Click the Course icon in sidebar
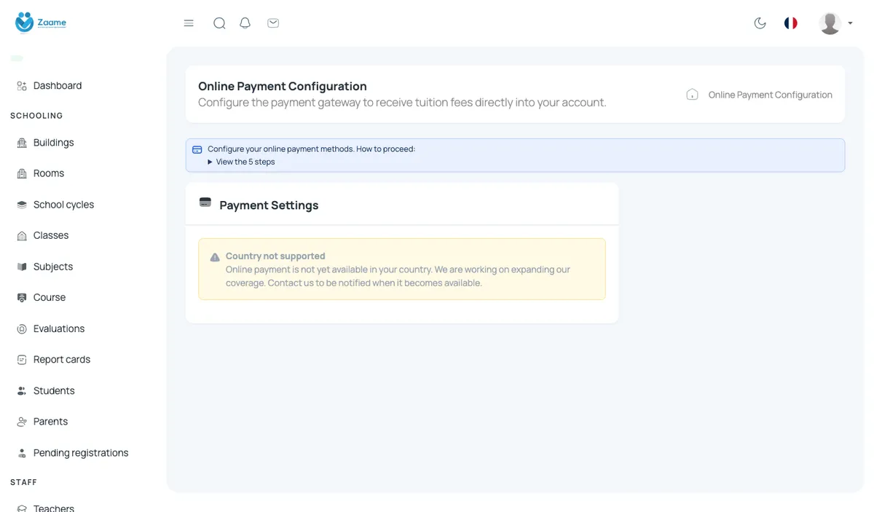 (x=22, y=298)
